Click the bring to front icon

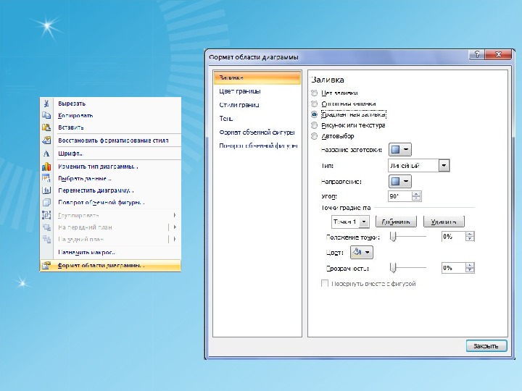pos(46,227)
